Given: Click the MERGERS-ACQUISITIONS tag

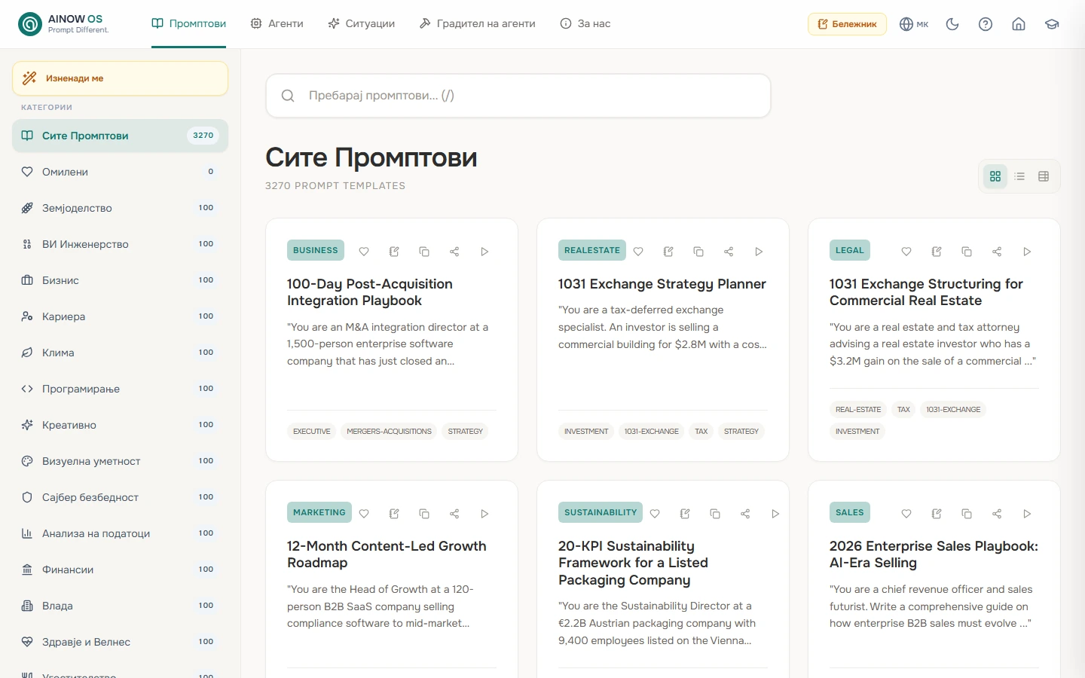Looking at the screenshot, I should (389, 432).
